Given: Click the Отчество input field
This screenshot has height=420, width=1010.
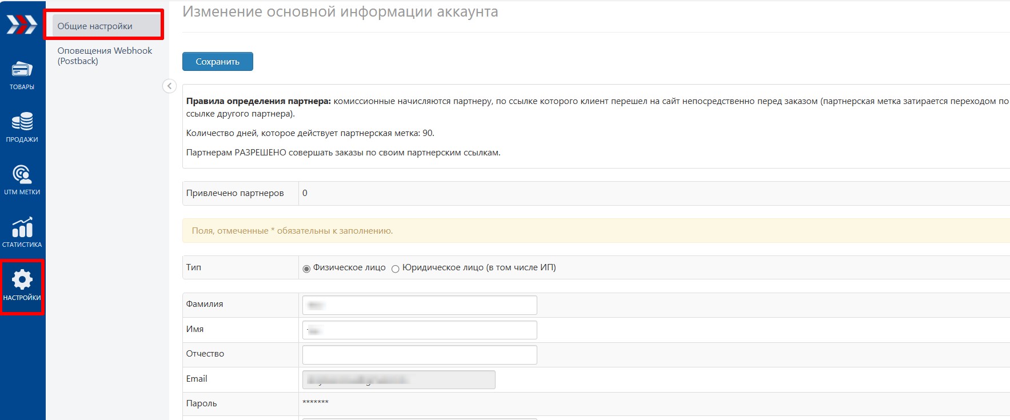Looking at the screenshot, I should [x=420, y=355].
